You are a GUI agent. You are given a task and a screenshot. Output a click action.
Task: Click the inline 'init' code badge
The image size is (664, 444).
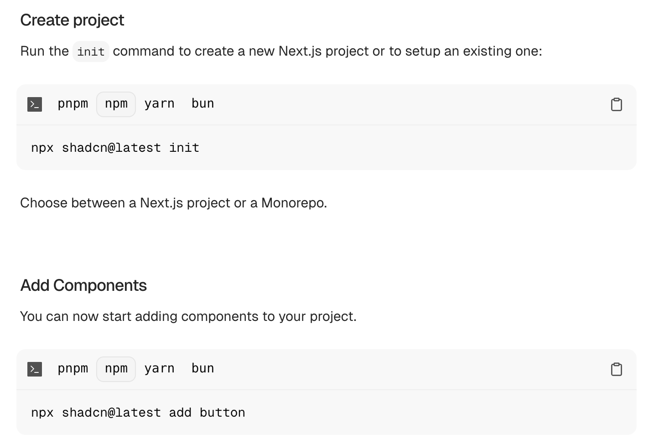click(x=91, y=52)
